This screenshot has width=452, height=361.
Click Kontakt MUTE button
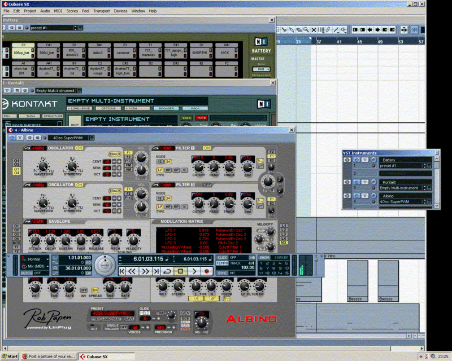[x=202, y=118]
